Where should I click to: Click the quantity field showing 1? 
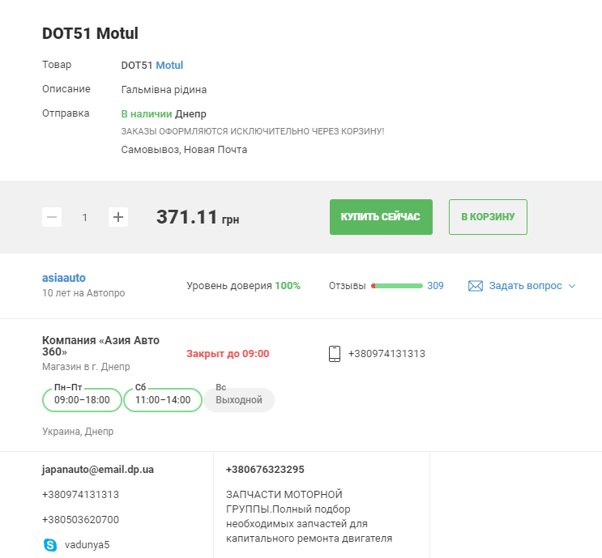[85, 217]
